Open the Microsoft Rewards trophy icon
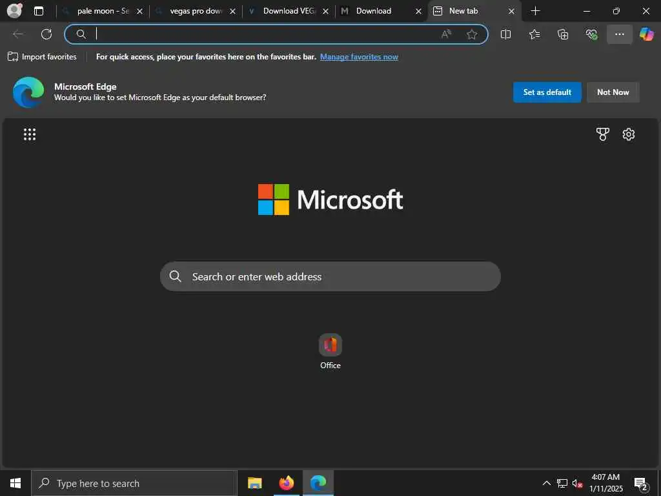Viewport: 661px width, 496px height. (x=602, y=134)
